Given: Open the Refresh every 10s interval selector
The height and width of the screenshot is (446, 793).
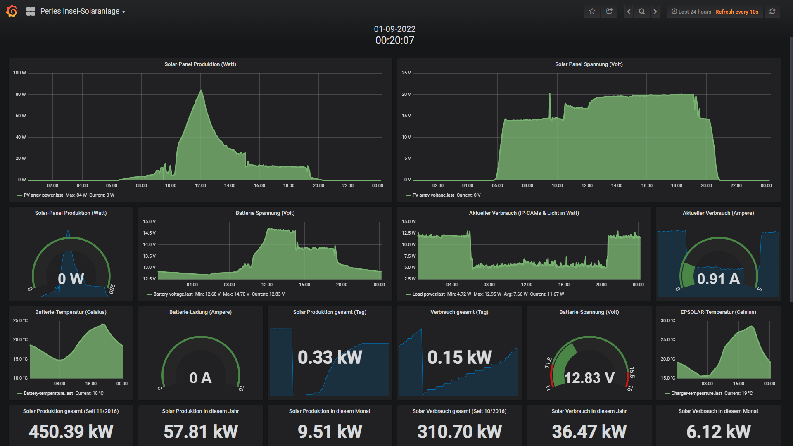Looking at the screenshot, I should [x=736, y=12].
